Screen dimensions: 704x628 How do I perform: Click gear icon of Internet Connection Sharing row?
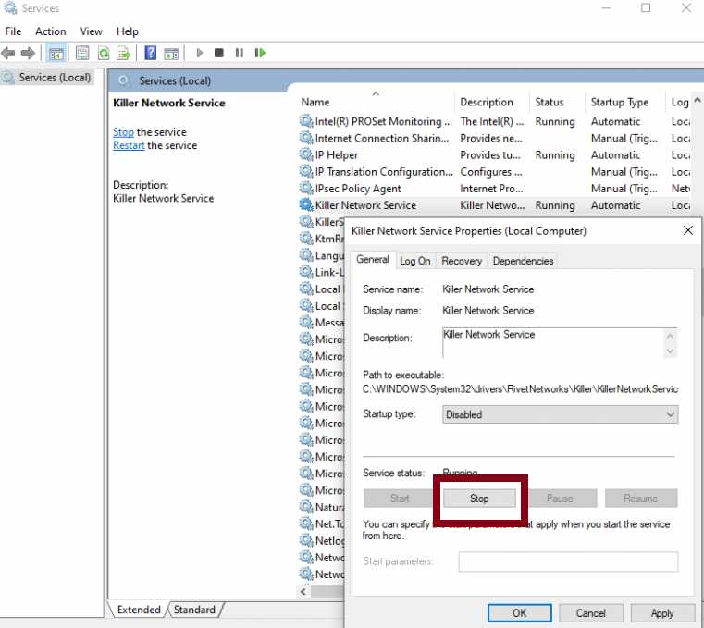306,138
